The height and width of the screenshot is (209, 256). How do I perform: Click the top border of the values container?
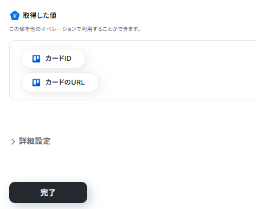134,41
